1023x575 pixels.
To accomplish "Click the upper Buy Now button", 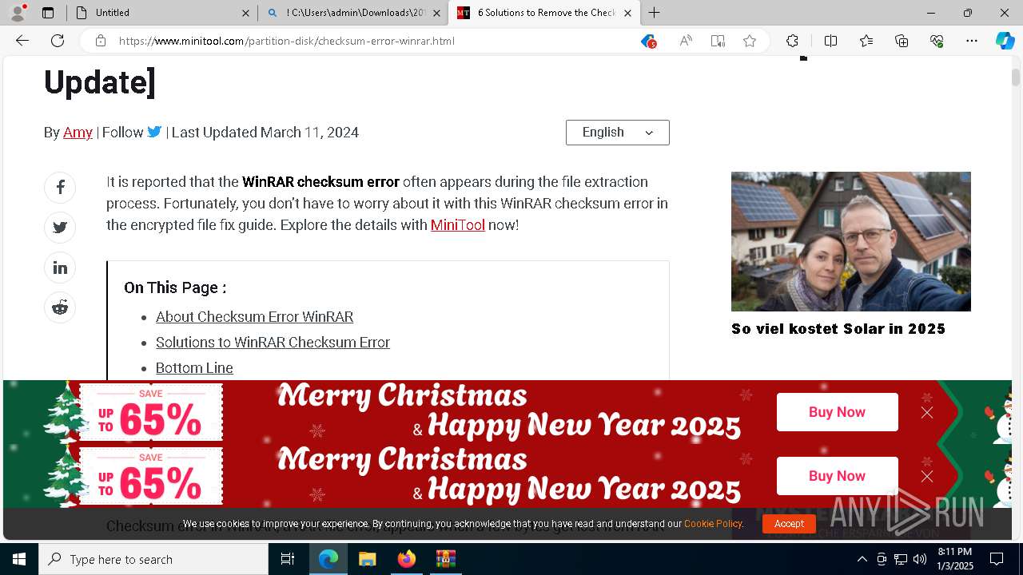I will click(x=837, y=412).
